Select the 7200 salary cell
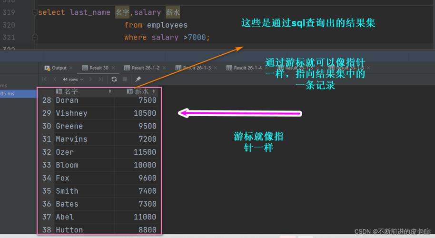This screenshot has height=238, width=435. pos(137,139)
